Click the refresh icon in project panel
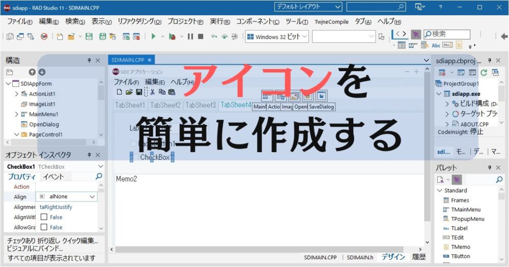The image size is (509, 267). pos(484,72)
